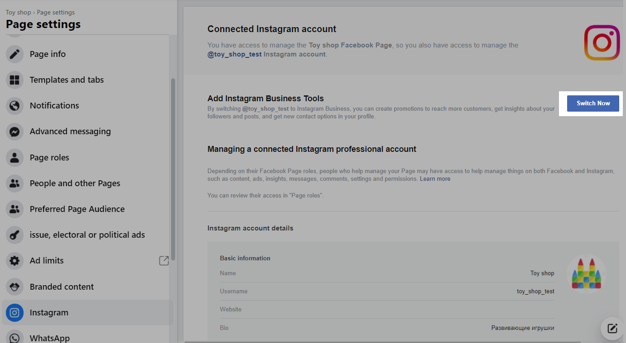Open Ad limits external link arrow
Image resolution: width=626 pixels, height=343 pixels.
(x=164, y=261)
